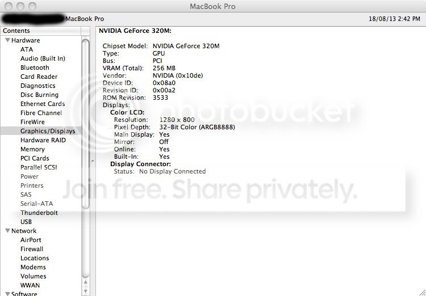Click the Device ID value 0x08a0
This screenshot has width=426, height=296.
(164, 83)
